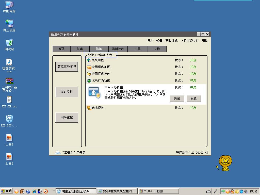Click the green umbrella tray icon

click(x=223, y=191)
